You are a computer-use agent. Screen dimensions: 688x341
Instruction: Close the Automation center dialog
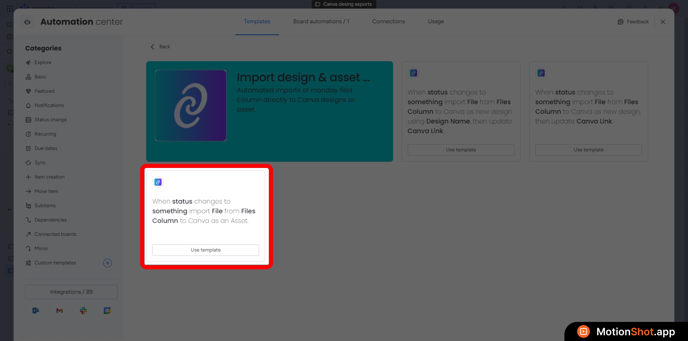(663, 22)
